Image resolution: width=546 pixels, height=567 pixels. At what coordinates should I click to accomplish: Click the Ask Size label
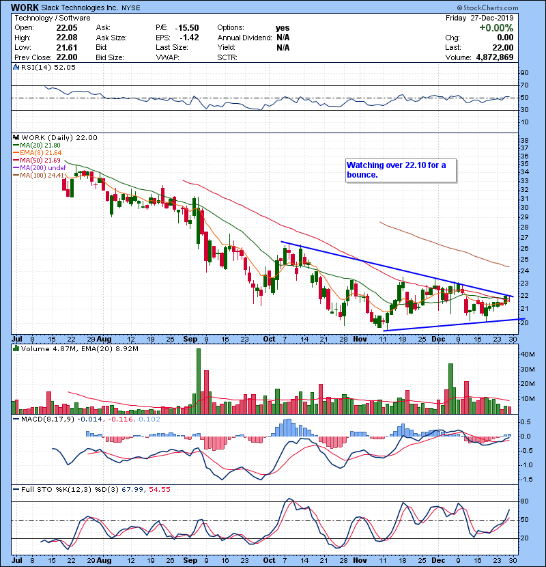pos(111,38)
